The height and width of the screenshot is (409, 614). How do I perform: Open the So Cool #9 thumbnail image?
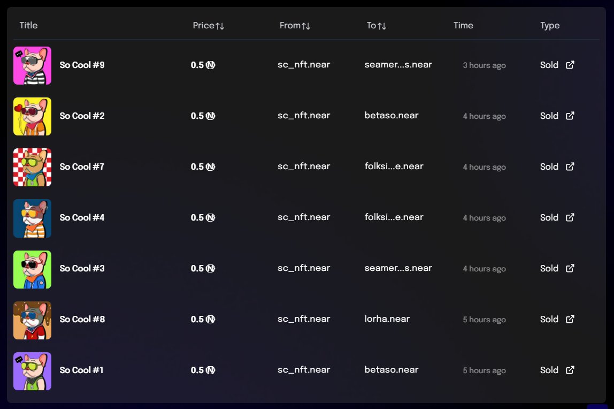click(32, 65)
